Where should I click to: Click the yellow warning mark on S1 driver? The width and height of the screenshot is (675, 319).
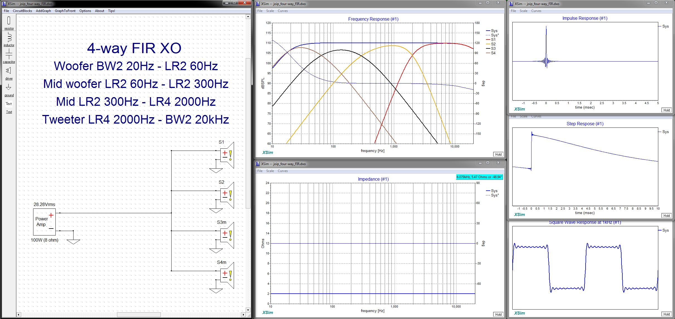[x=230, y=156]
